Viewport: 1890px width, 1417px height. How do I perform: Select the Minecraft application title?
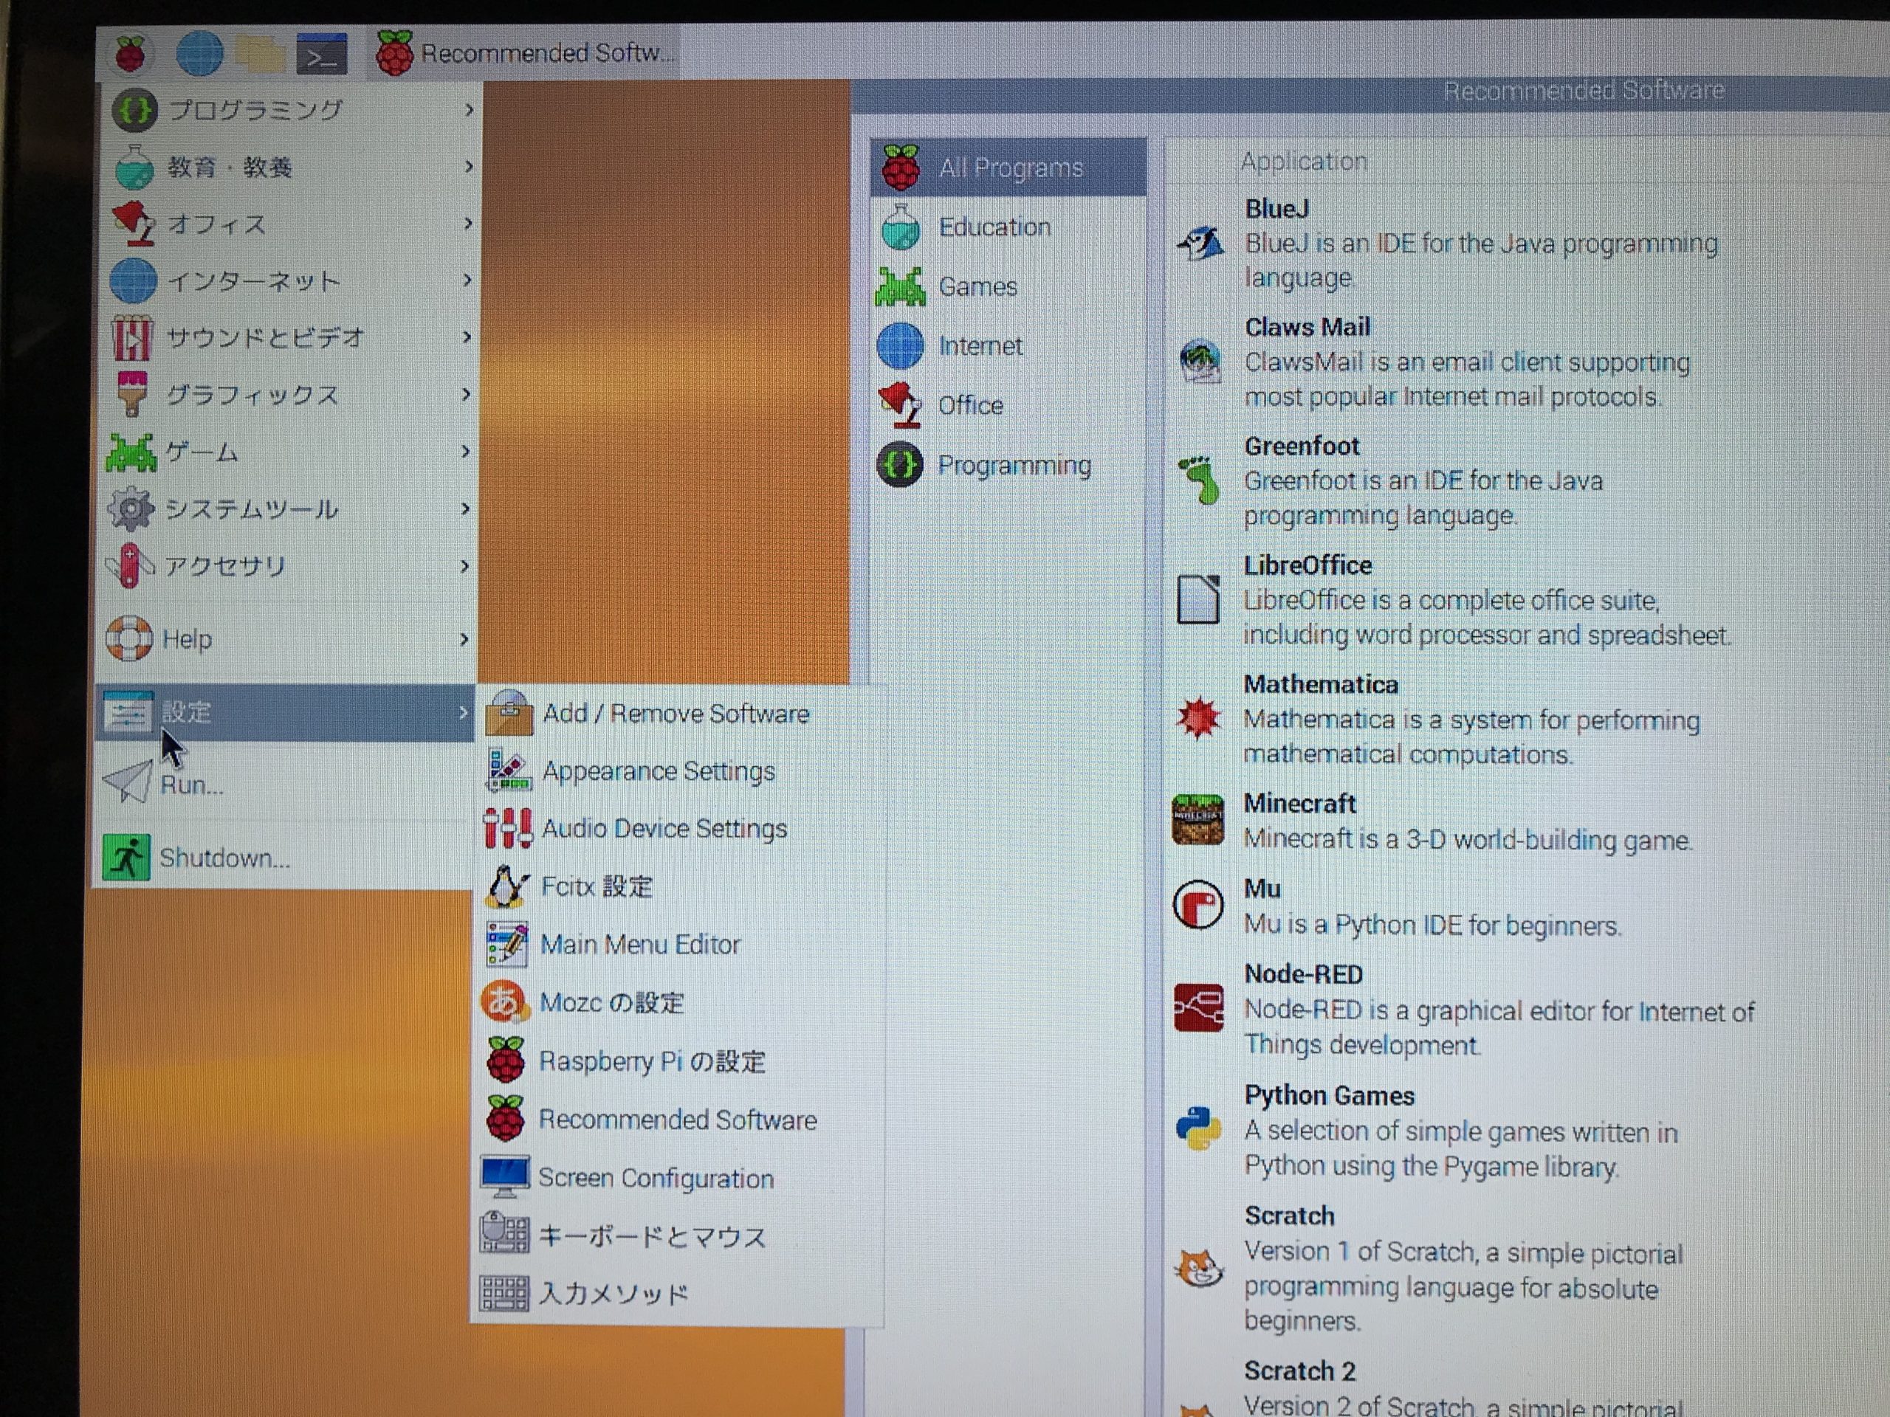(1299, 803)
